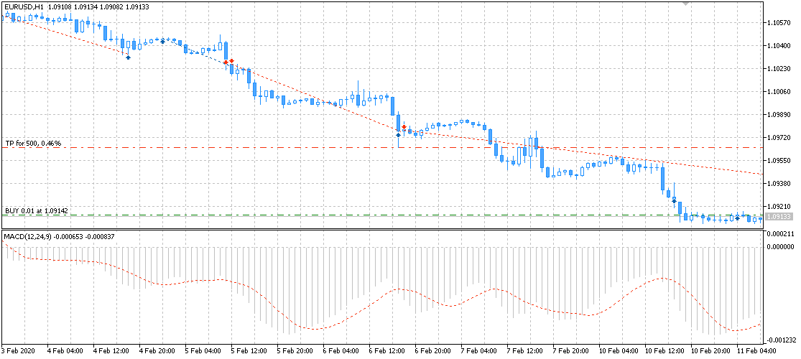Screen dimensions: 801x359
Task: Select the red sell arrow near 6 Feb 12:00
Action: (x=404, y=126)
